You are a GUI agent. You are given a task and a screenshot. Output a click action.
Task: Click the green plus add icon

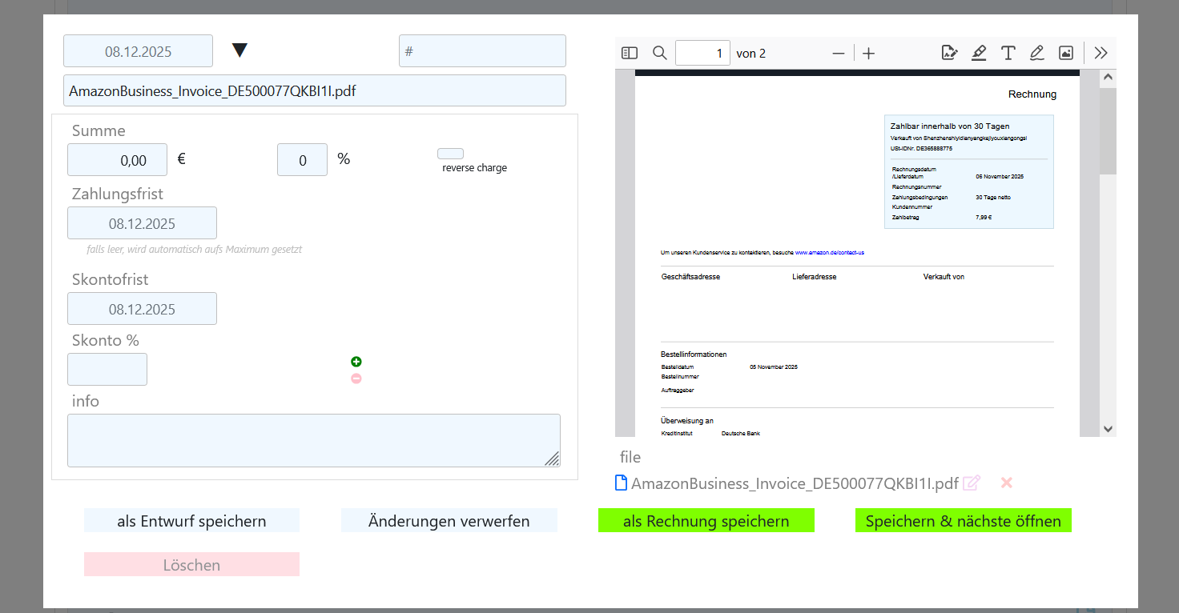[x=356, y=362]
